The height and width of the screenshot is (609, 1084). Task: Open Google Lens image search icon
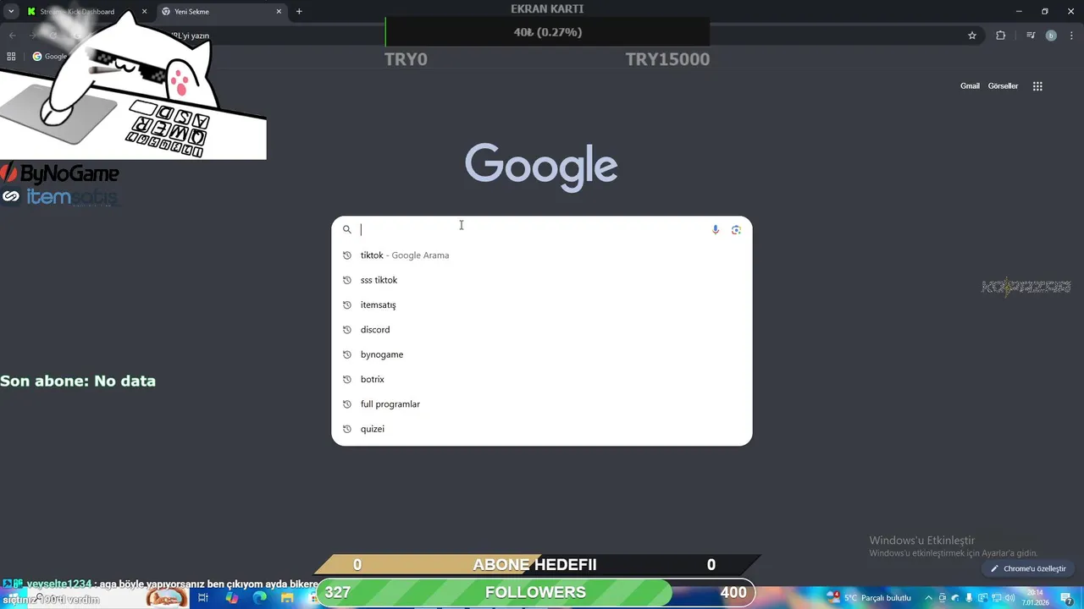click(736, 229)
